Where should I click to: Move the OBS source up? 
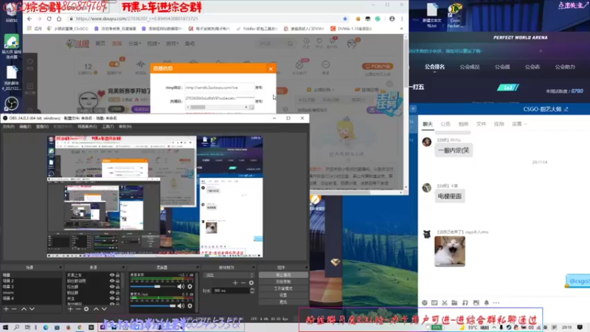[x=96, y=309]
